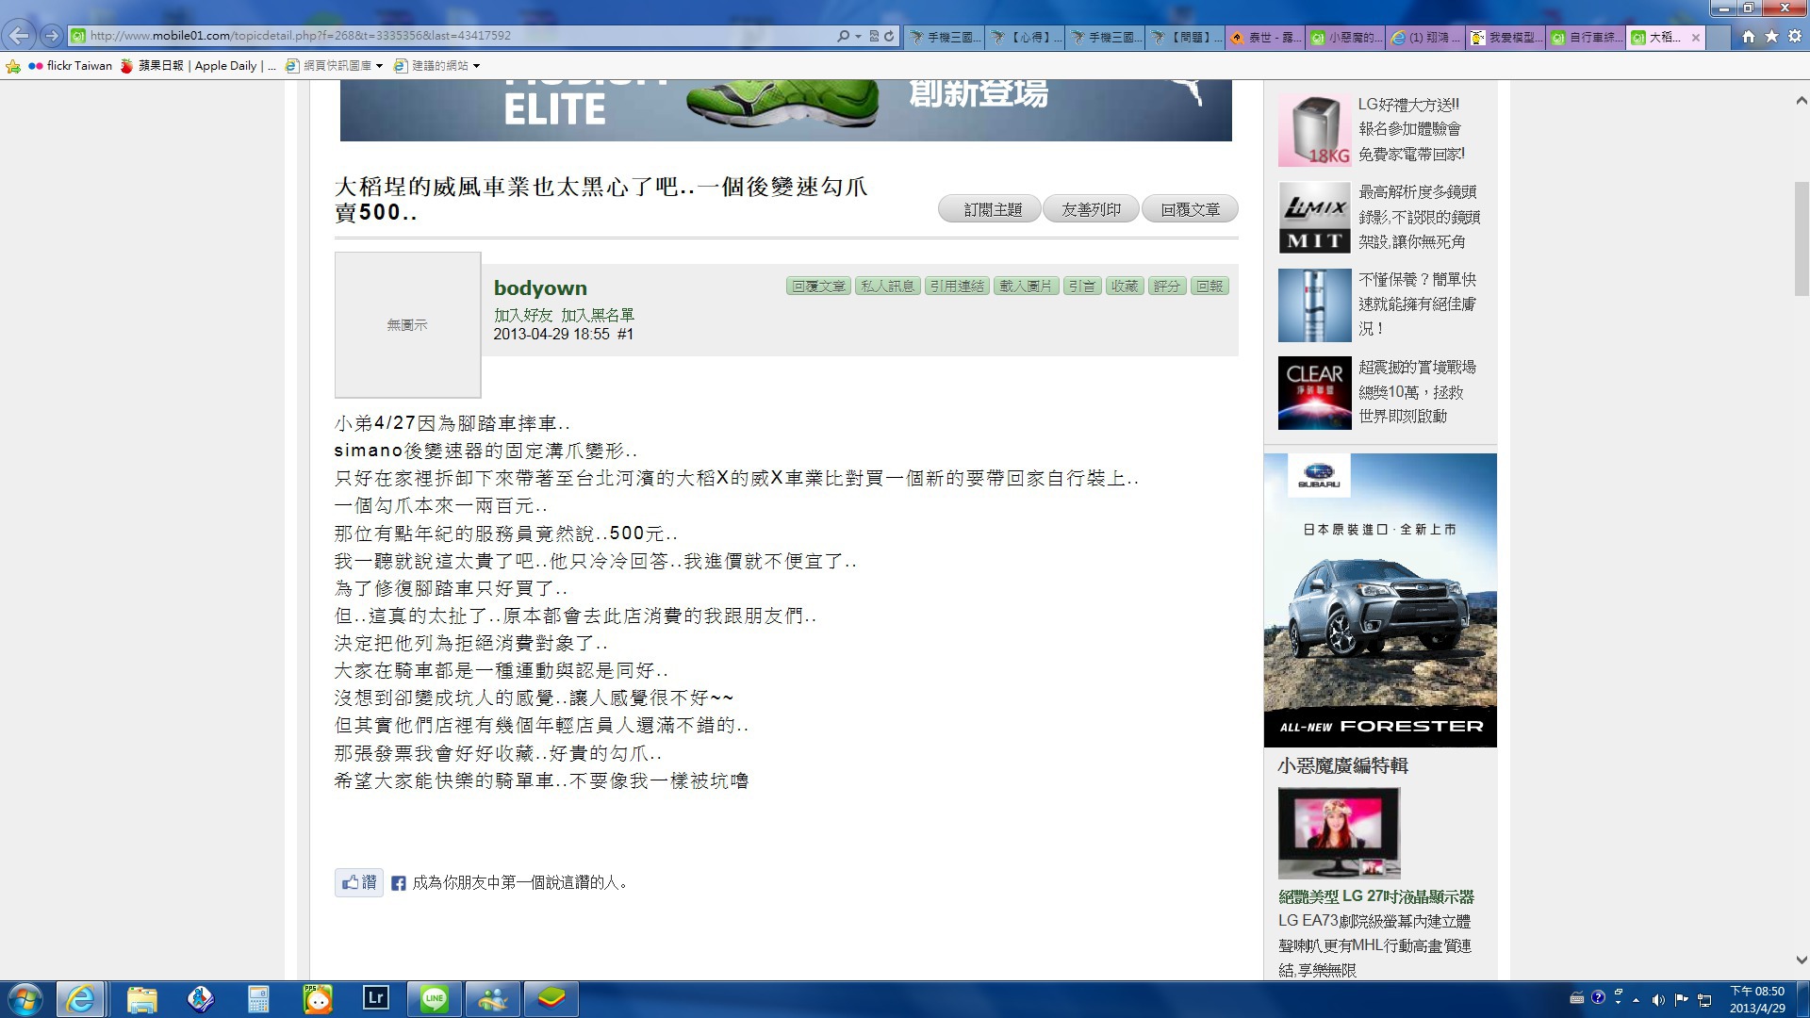Expand the 網頁快訊圖庫 favorites dropdown
The image size is (1810, 1018).
tap(379, 66)
